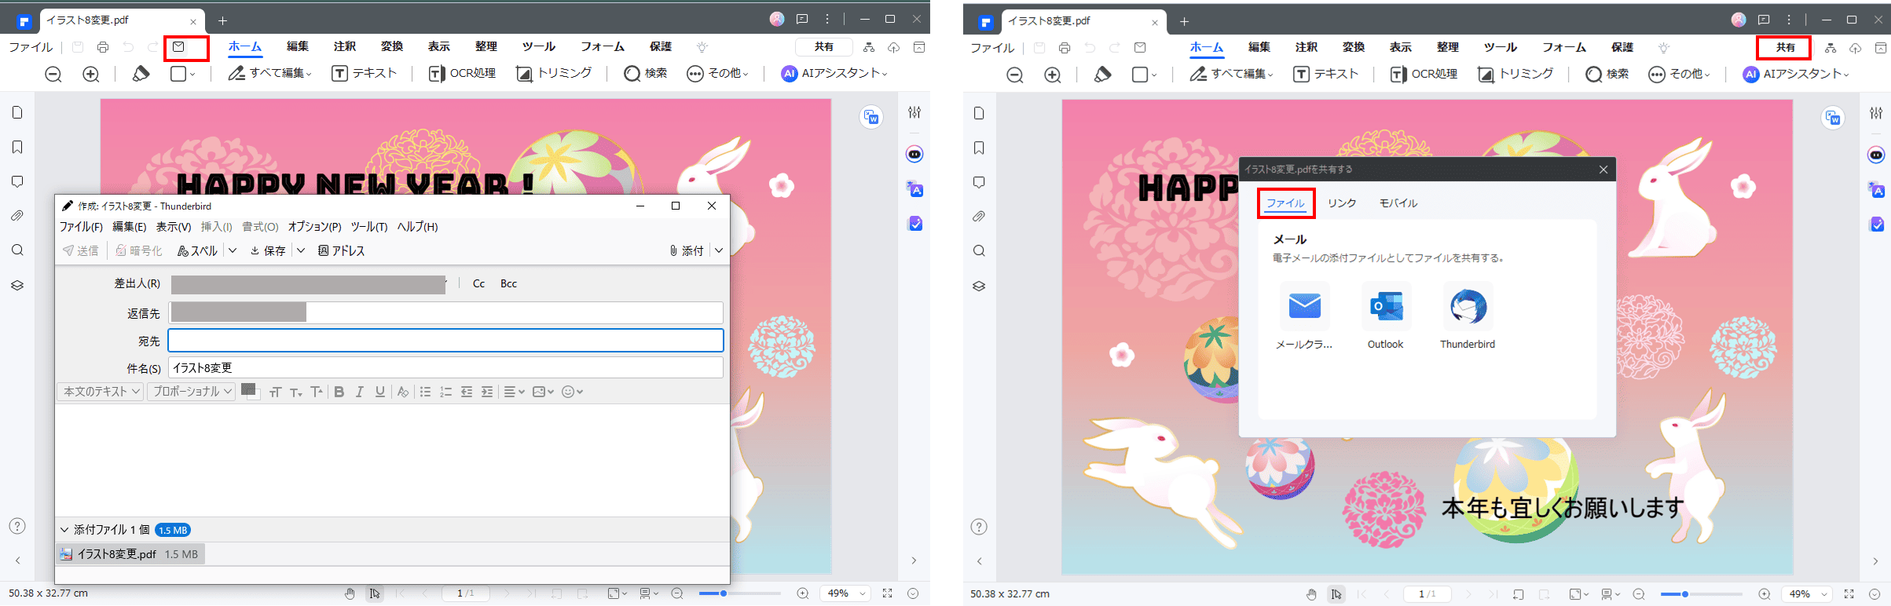Click 共有 button in right window
1891x606 pixels.
click(1786, 48)
